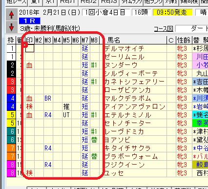Screen dimensions: 208x189
Task: Click the 枠 column header
Action: [x=11, y=40]
